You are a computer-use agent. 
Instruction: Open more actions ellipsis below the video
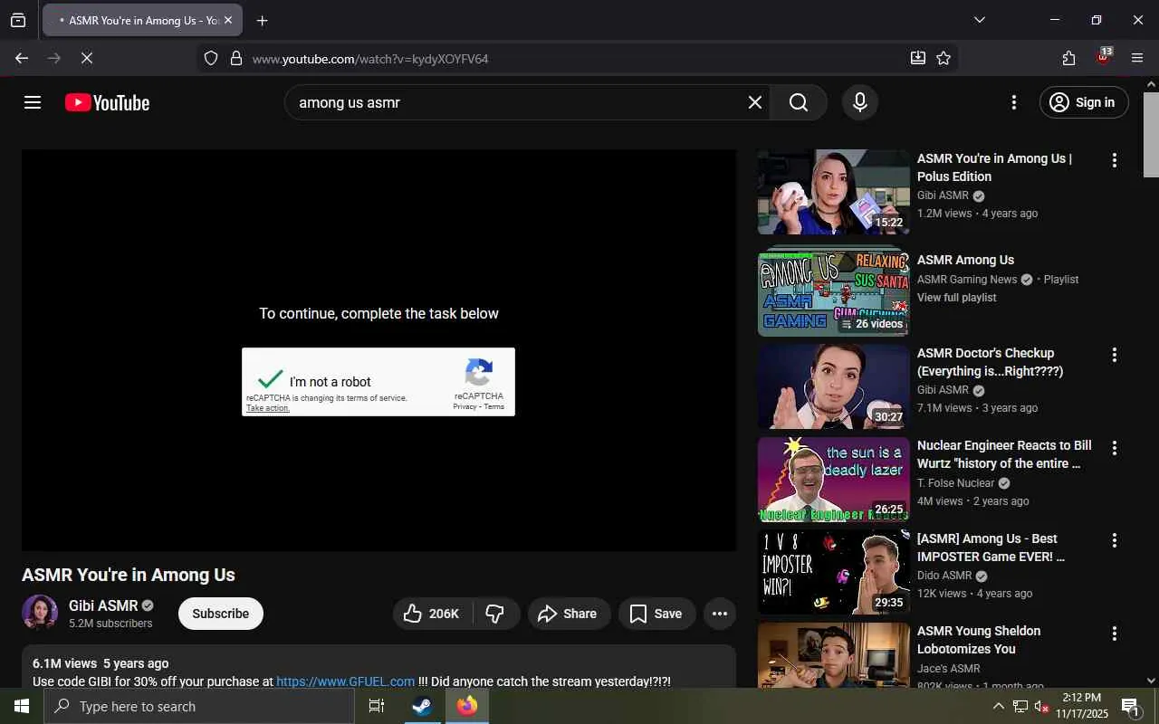720,614
